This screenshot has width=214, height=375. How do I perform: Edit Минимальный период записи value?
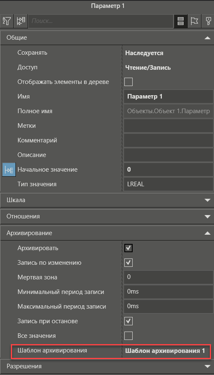tap(169, 292)
